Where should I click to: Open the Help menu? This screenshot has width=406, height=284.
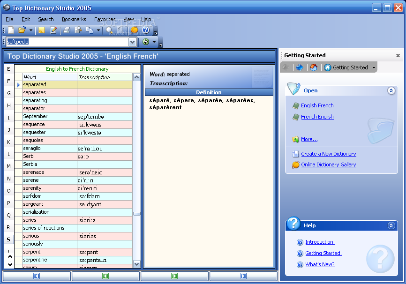pos(146,19)
